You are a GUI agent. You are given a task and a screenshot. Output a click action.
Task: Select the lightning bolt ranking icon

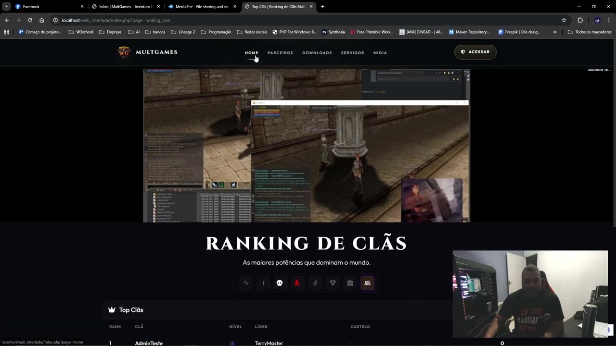click(315, 283)
